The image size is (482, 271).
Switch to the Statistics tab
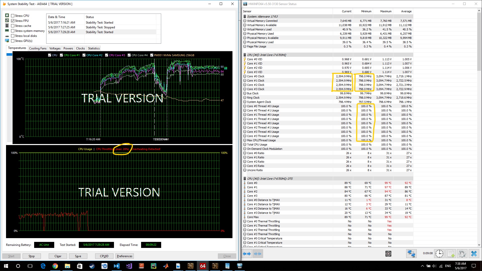94,48
